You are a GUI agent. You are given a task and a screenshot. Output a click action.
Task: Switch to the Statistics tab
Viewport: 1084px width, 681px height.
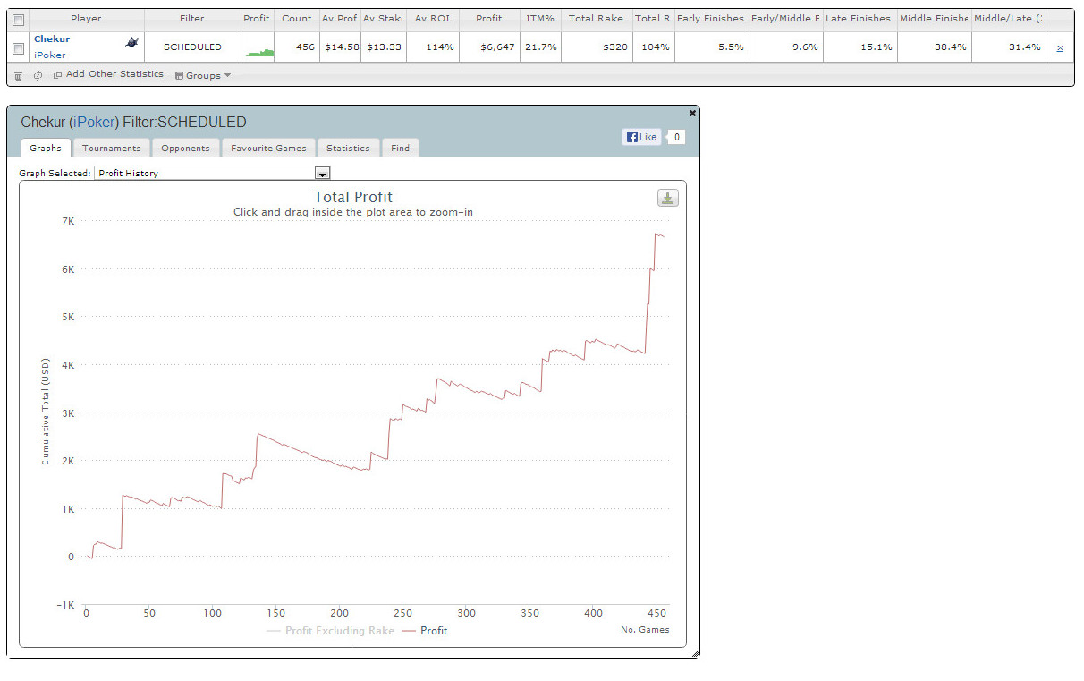point(348,148)
